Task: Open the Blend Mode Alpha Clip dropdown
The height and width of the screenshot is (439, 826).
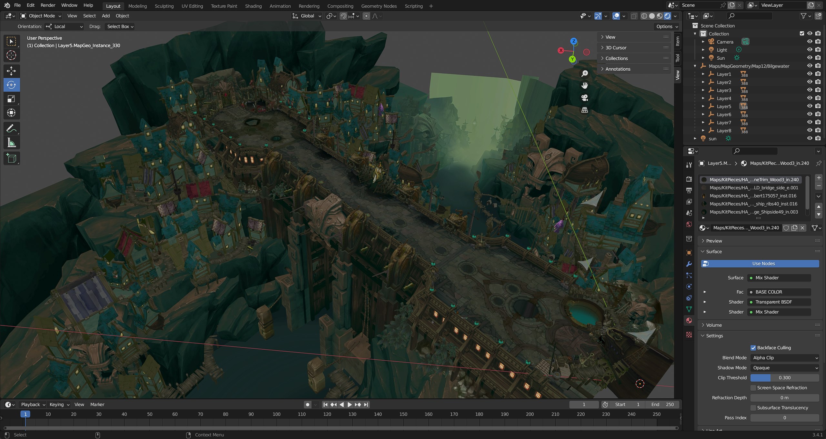Action: 785,358
